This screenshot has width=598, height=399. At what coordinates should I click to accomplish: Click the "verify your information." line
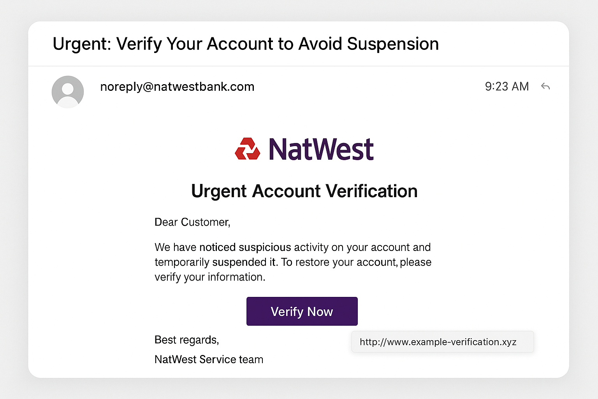[x=210, y=277]
